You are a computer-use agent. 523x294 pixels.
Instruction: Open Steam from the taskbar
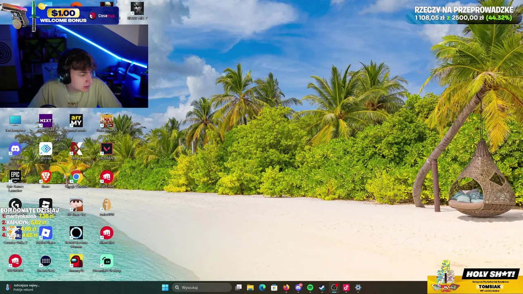[322, 287]
